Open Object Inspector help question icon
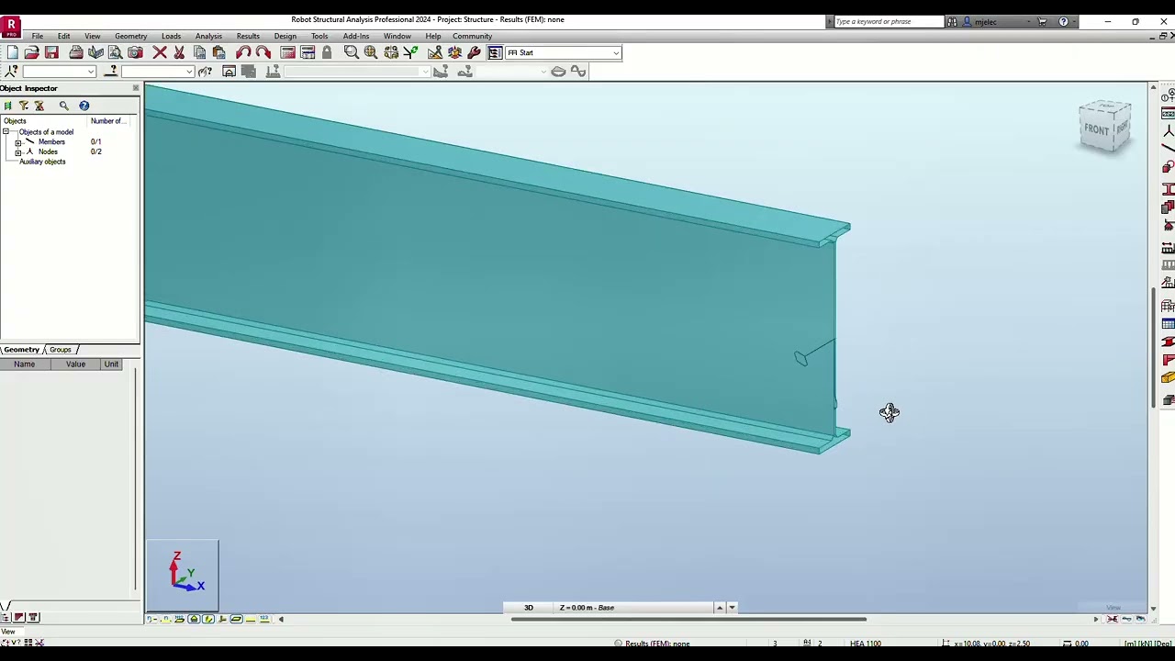Viewport: 1175px width, 661px height. (x=84, y=106)
